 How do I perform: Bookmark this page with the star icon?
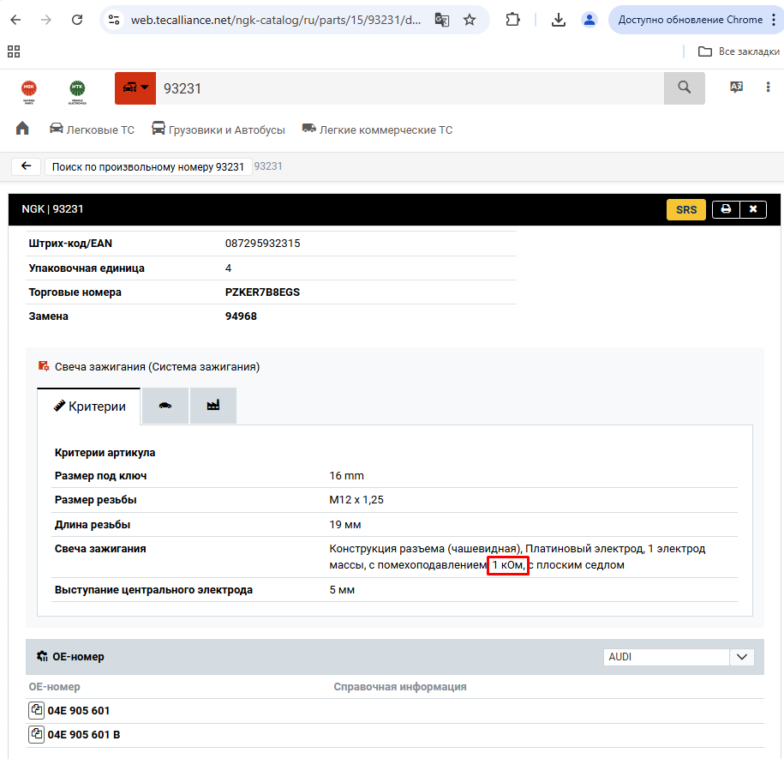(x=470, y=20)
